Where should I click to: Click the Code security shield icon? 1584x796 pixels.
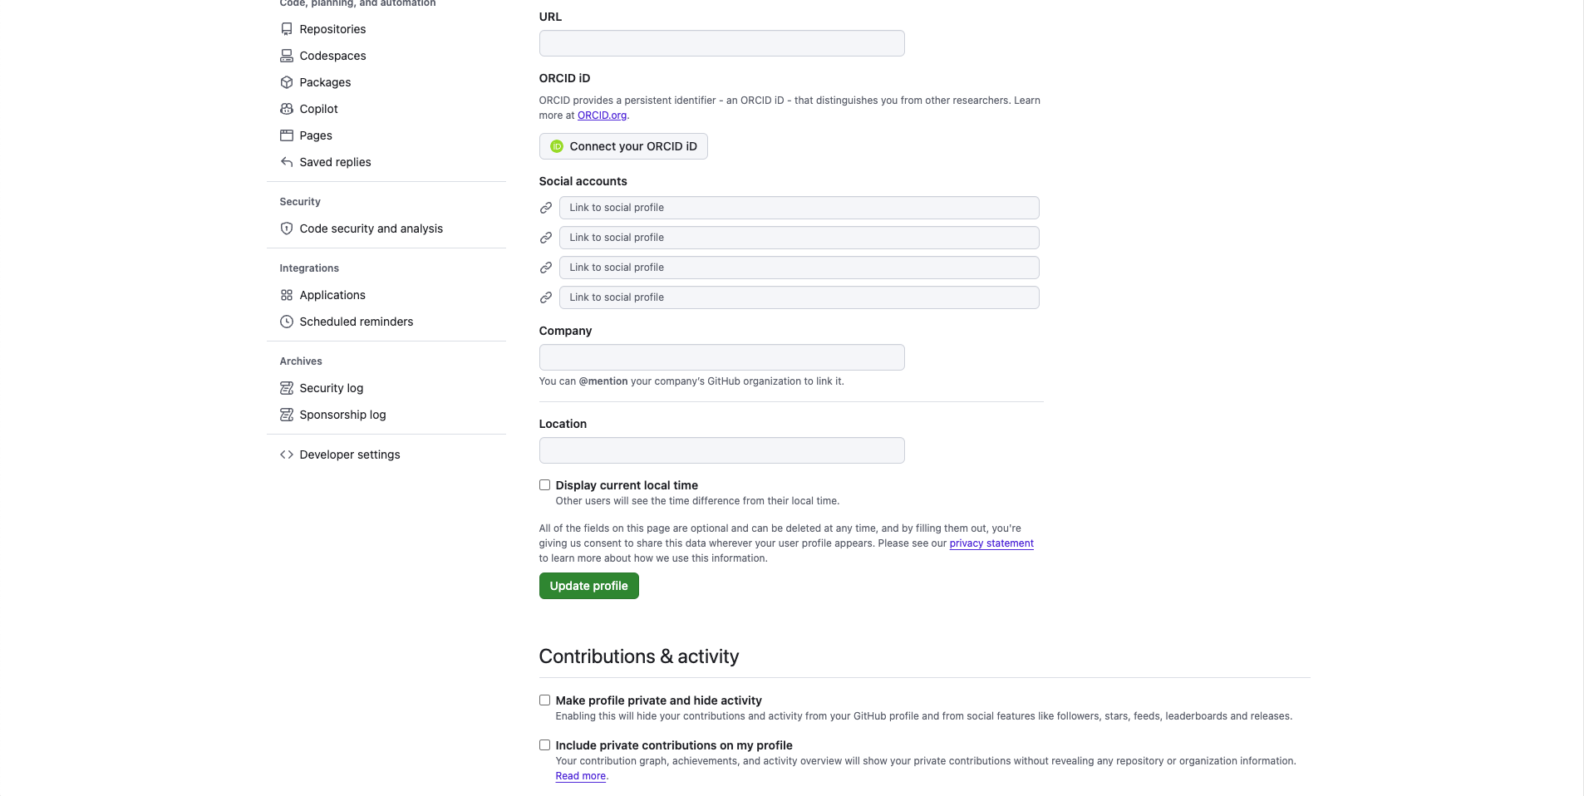coord(287,228)
